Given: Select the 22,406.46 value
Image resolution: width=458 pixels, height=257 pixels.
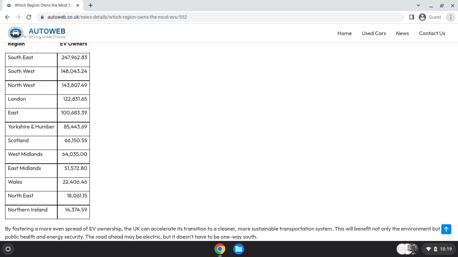Looking at the screenshot, I should coord(75,182).
